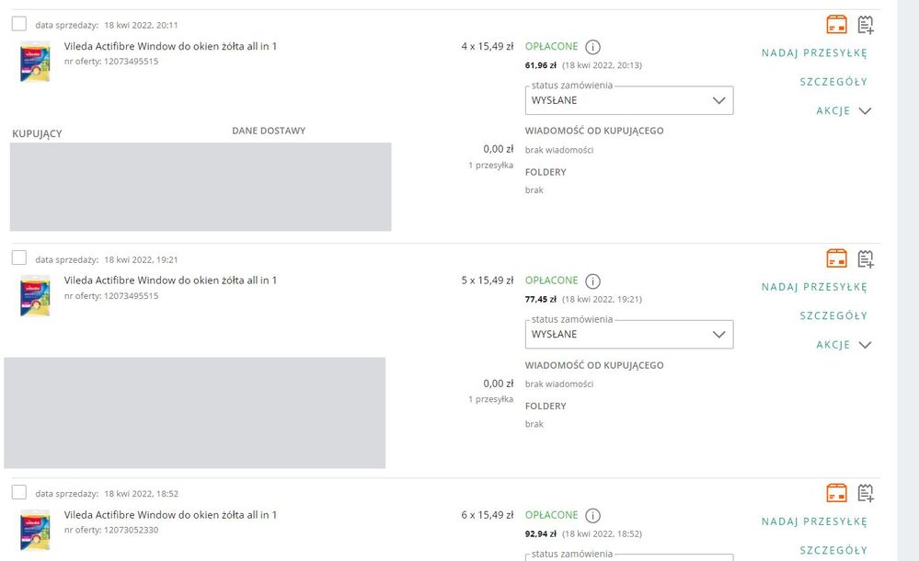Open SZCZEGÓŁY of the 19:21 order
Screen dimensions: 919x561
pos(833,316)
